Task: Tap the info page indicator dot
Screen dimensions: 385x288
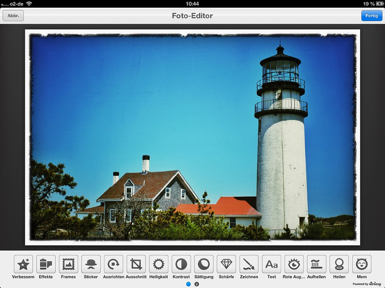Action: (x=196, y=284)
